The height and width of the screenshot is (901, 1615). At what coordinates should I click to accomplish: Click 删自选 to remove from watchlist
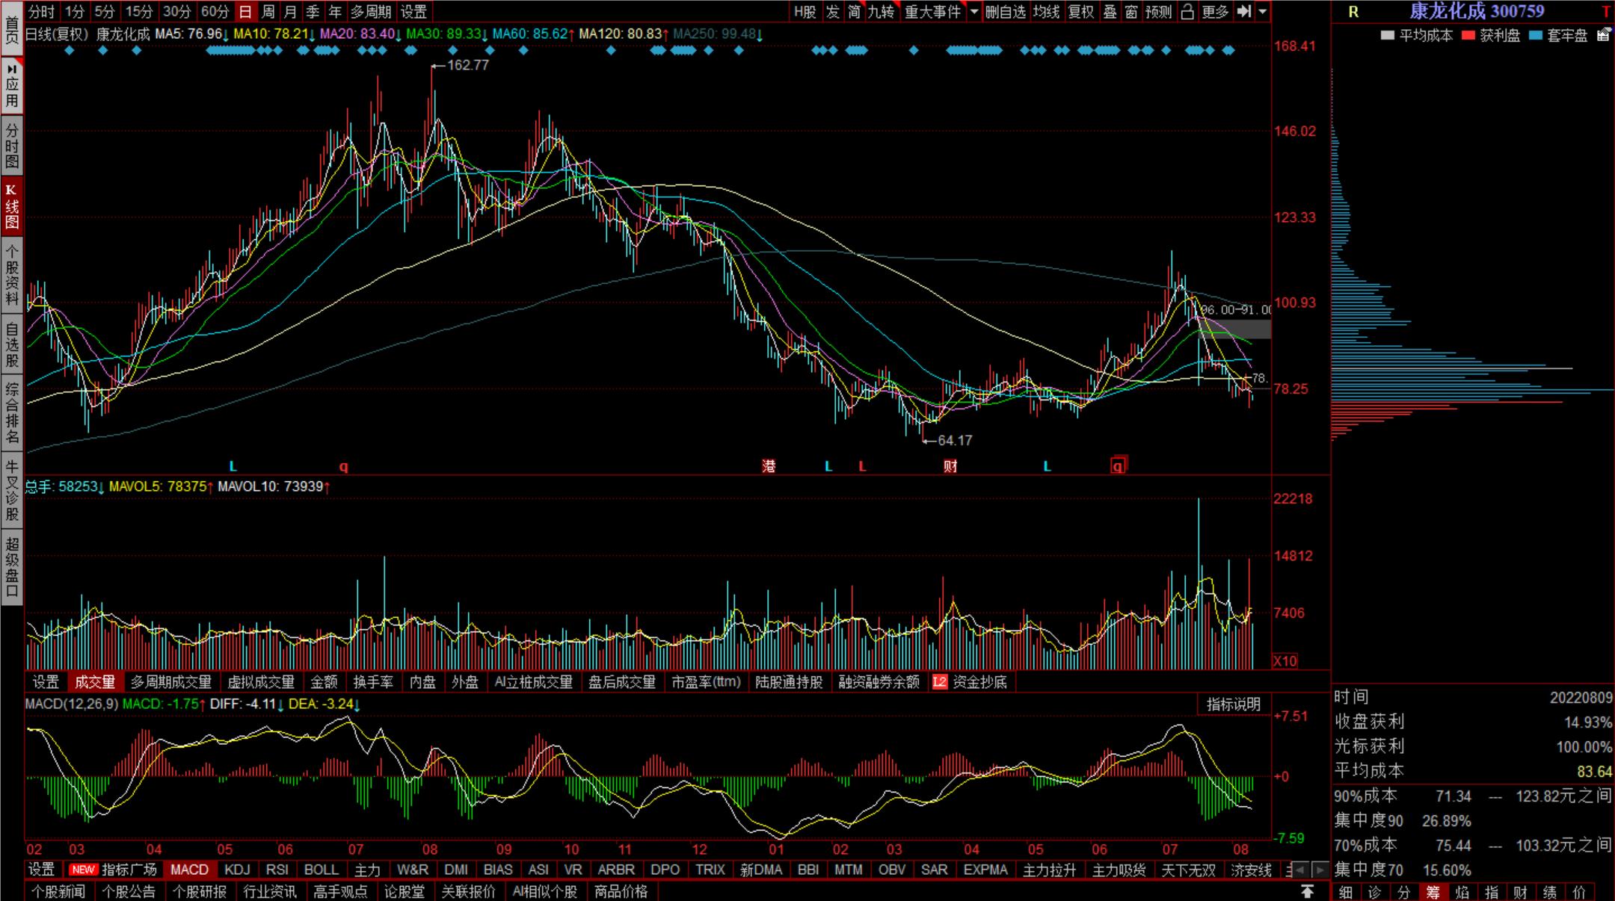click(x=1005, y=11)
